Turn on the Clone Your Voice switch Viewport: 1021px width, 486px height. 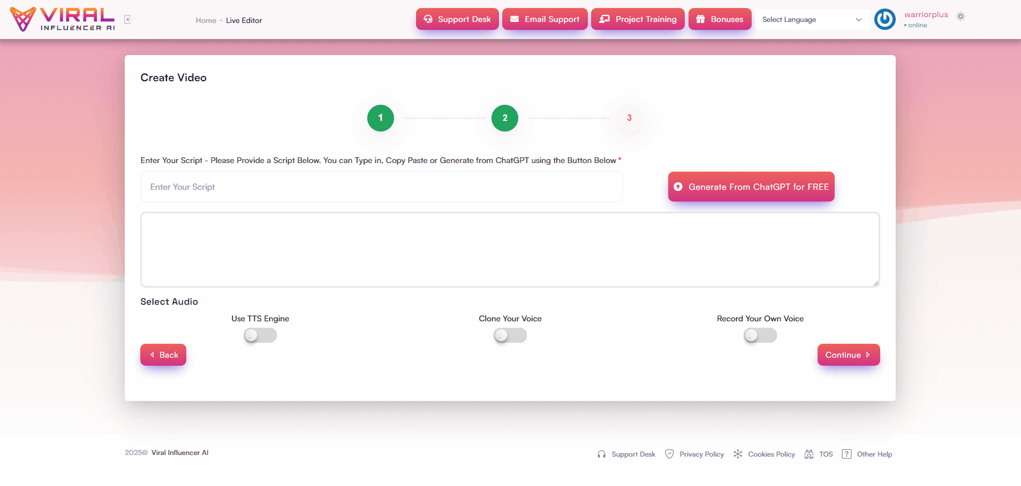510,335
